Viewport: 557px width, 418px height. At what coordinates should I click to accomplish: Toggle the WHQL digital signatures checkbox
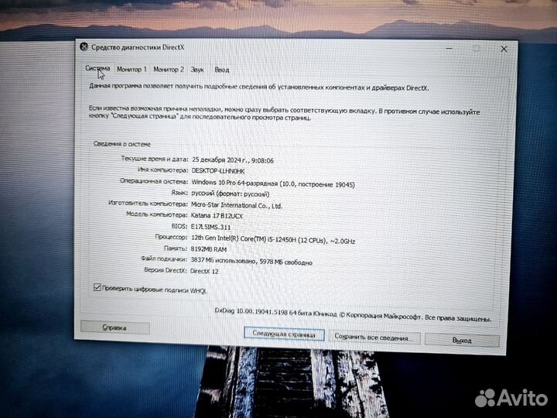[97, 287]
